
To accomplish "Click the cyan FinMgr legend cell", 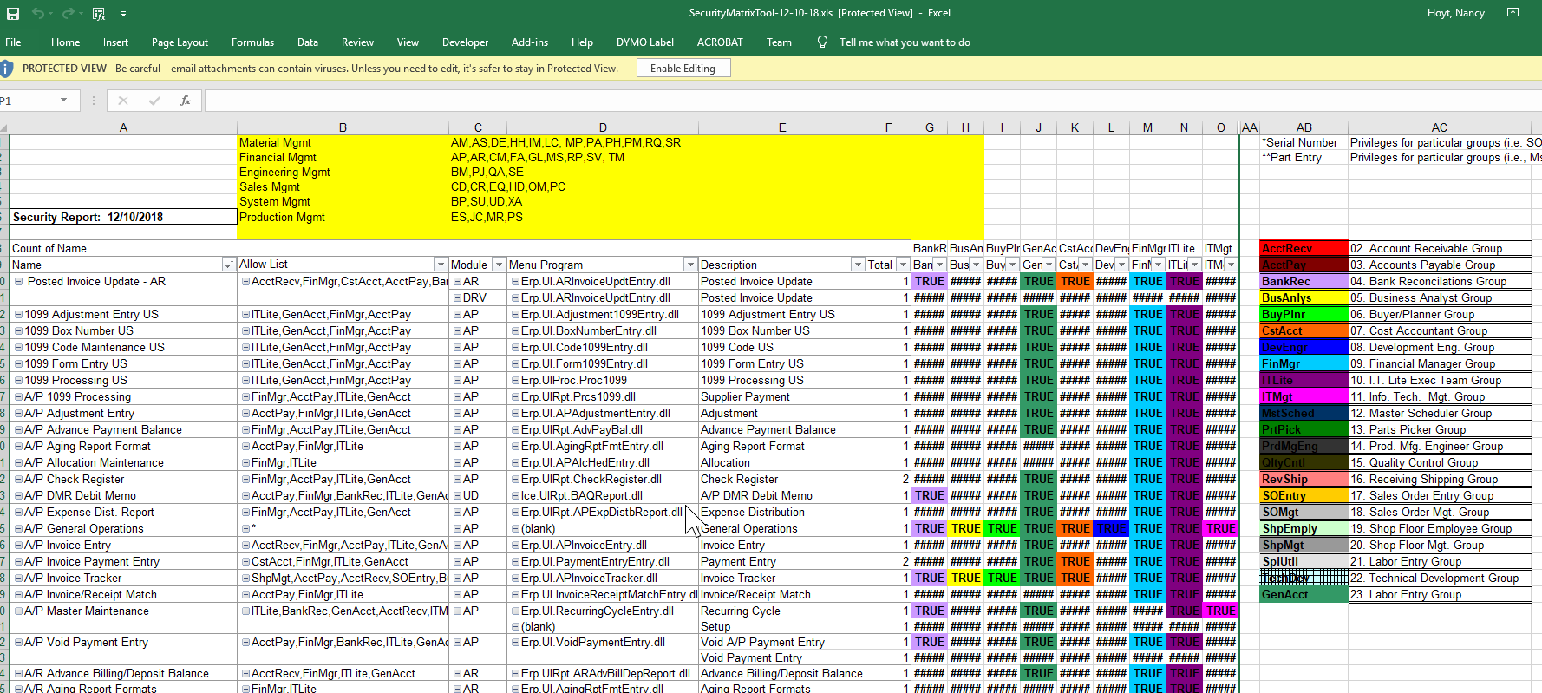I will point(1304,363).
